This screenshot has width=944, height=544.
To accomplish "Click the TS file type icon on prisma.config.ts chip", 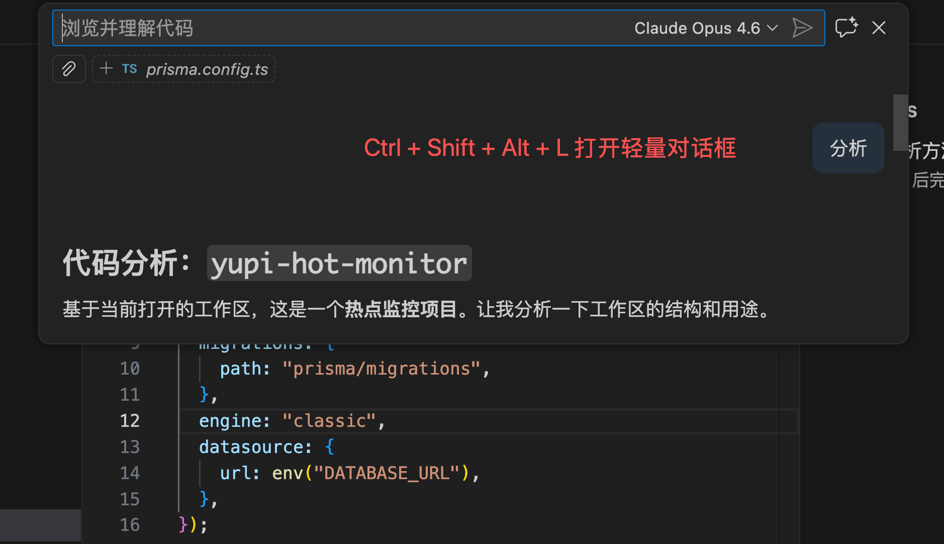I will click(x=129, y=69).
